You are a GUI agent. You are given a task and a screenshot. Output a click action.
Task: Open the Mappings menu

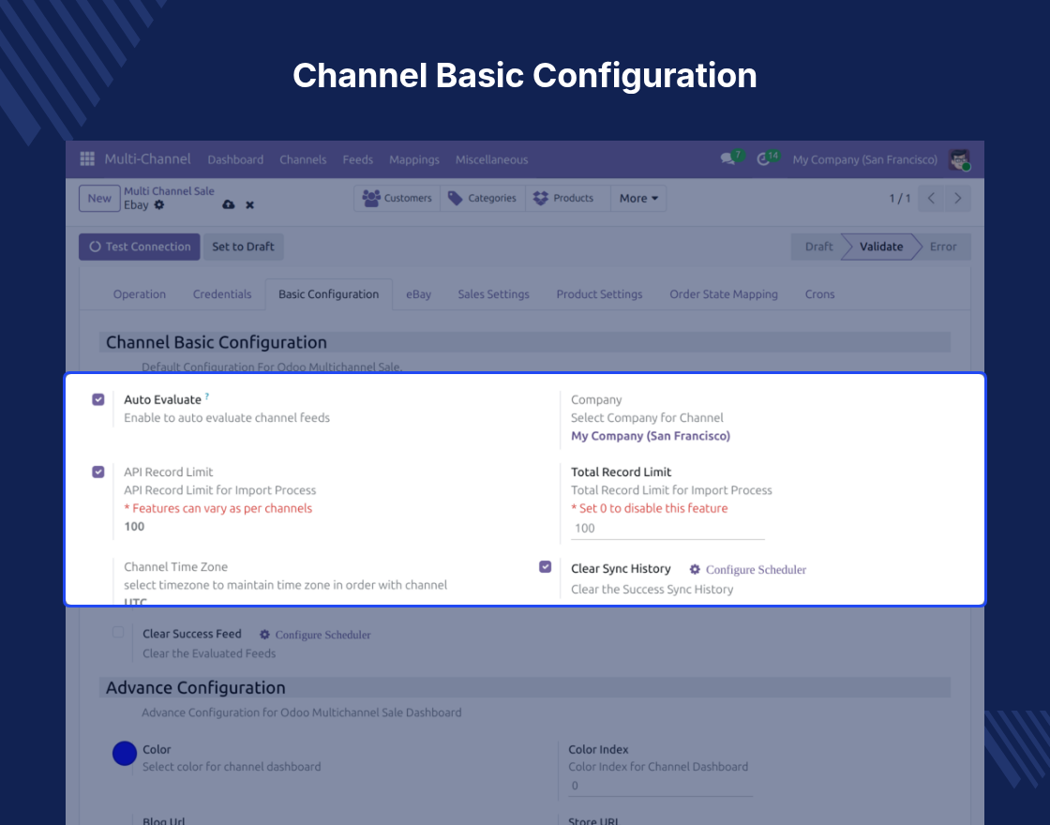(413, 159)
